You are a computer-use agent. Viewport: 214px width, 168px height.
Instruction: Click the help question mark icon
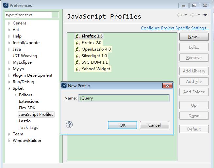[69, 125]
